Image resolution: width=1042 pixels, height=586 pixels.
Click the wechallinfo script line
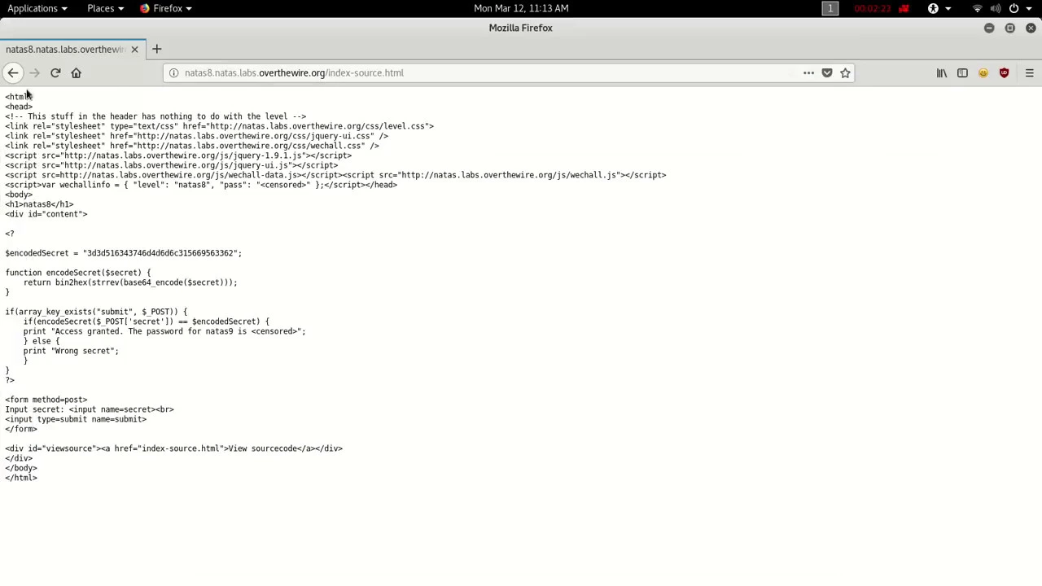[x=201, y=185]
